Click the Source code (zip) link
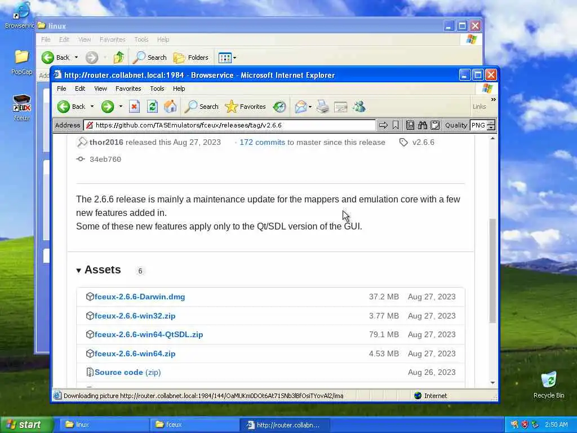The image size is (577, 433). [x=128, y=373]
